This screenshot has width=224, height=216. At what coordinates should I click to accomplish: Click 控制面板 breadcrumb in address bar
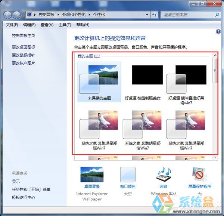(46, 15)
